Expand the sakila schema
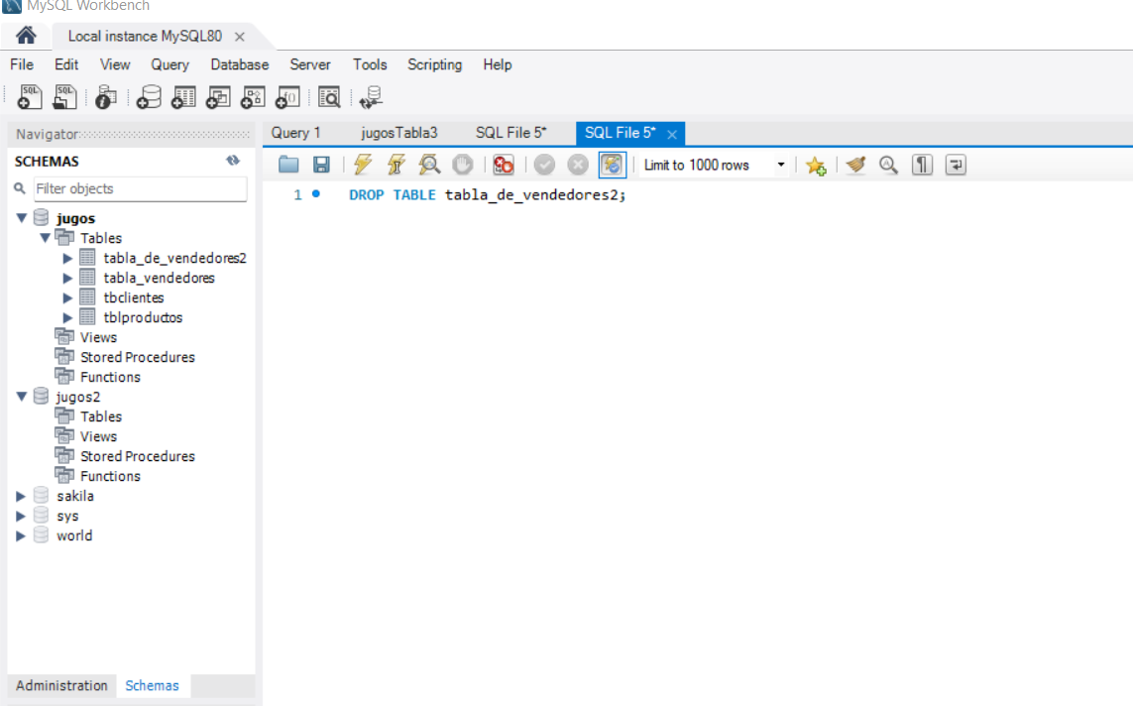1133x706 pixels. tap(21, 496)
